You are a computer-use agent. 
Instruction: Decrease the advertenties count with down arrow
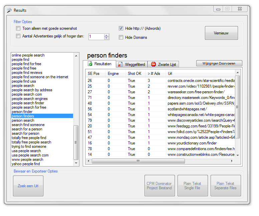(106, 38)
